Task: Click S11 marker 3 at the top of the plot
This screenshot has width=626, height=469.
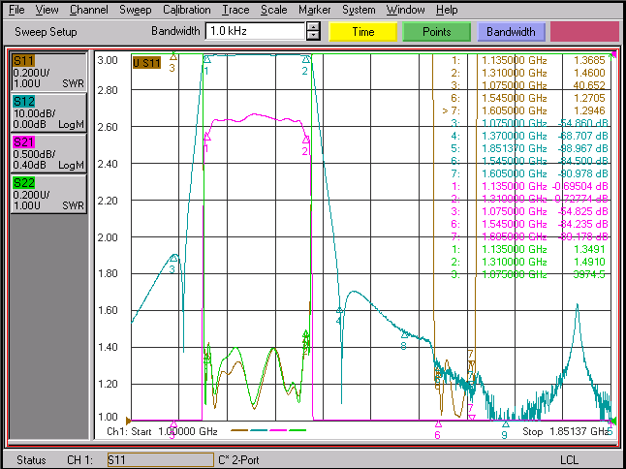Action: click(173, 56)
